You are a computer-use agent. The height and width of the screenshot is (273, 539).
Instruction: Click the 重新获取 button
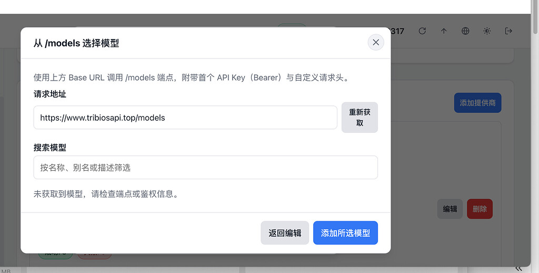pyautogui.click(x=360, y=118)
